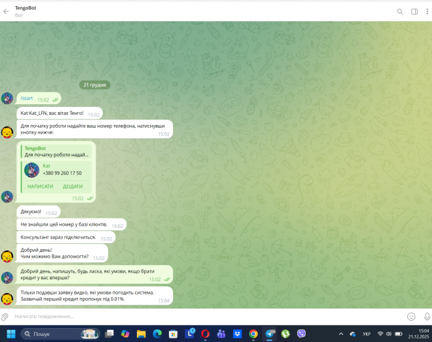432x342 pixels.
Task: Click the Kat name in contact card
Action: (x=46, y=166)
